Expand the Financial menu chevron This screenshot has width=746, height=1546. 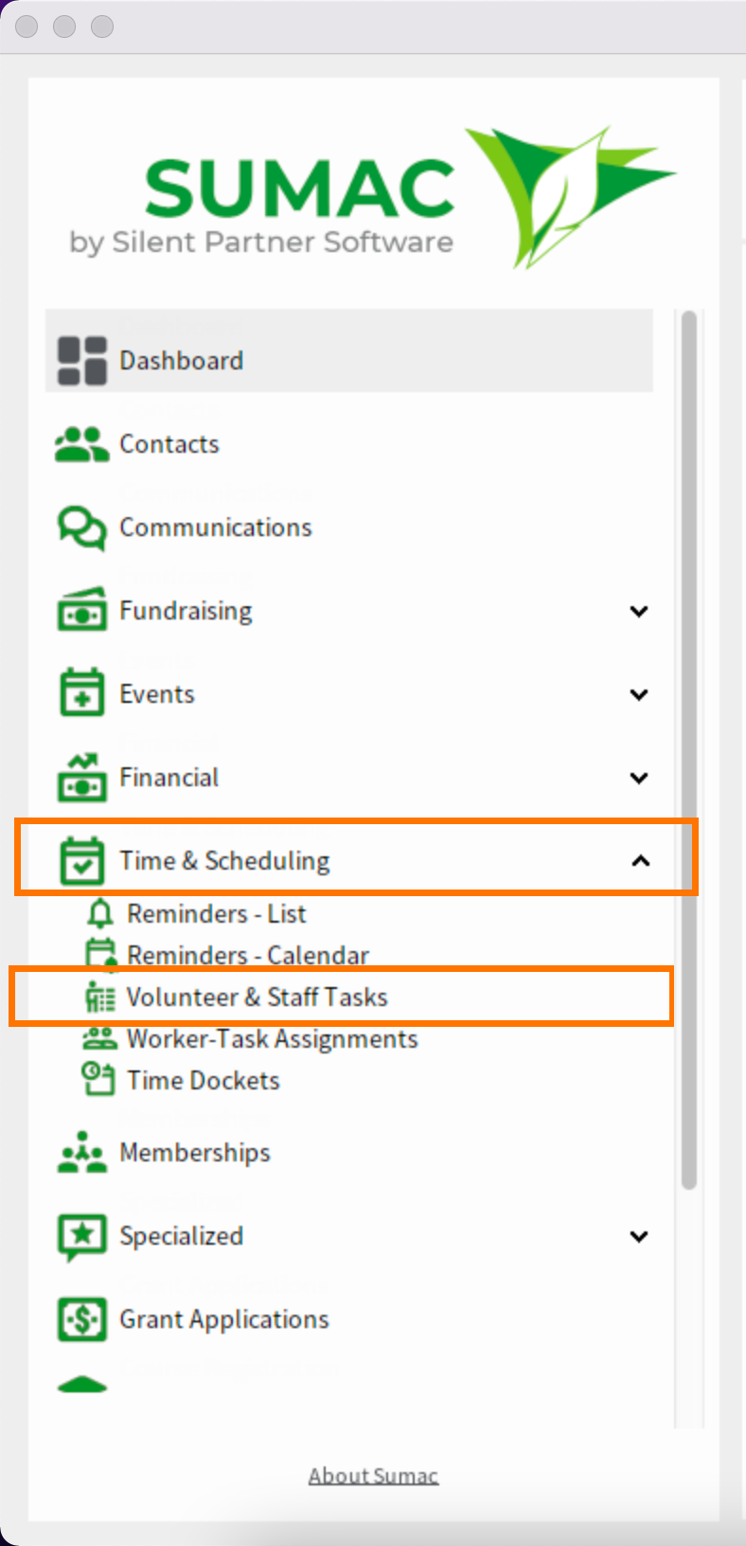(x=639, y=778)
